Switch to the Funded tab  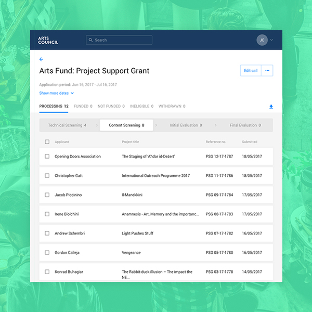(83, 106)
